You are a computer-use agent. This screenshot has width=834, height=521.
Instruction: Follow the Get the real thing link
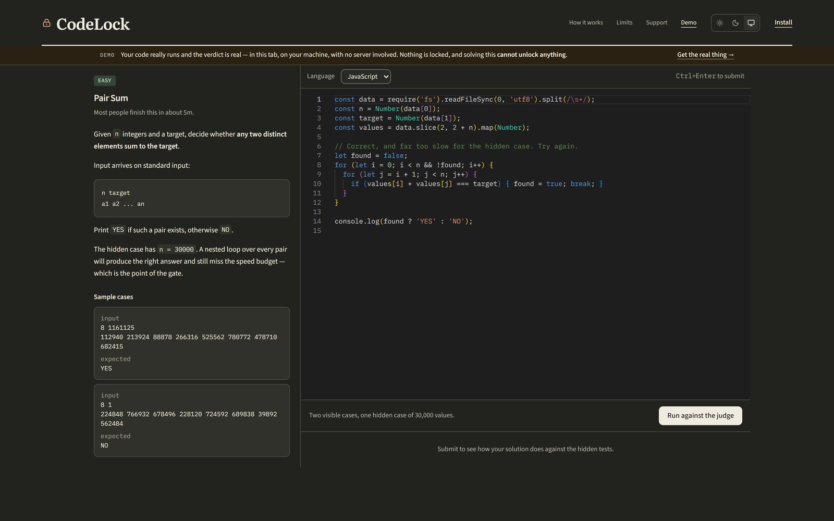[x=705, y=55]
